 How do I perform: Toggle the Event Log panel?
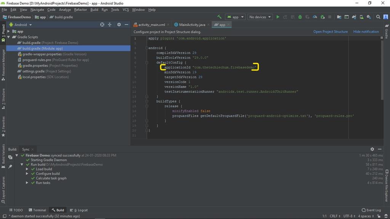coord(371,210)
